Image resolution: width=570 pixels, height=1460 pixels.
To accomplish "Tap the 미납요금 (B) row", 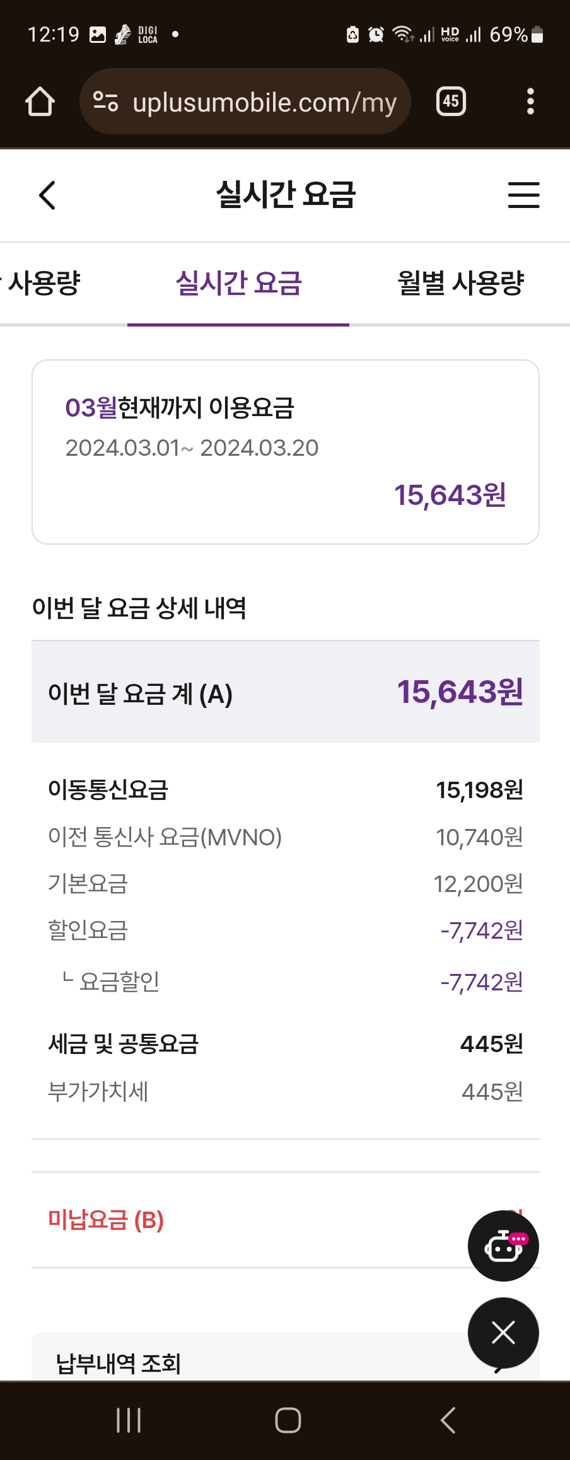I will [252, 1220].
